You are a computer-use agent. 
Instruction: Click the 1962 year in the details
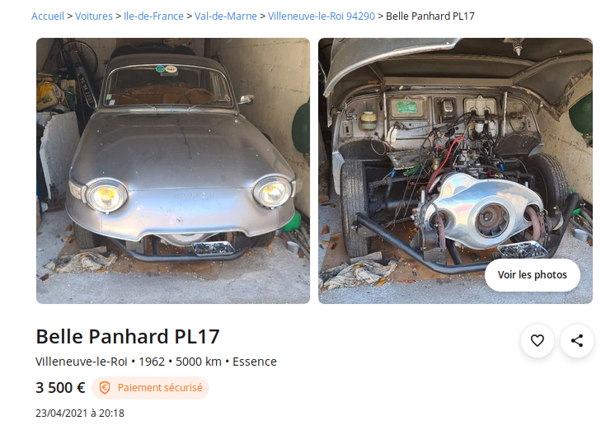tap(152, 362)
